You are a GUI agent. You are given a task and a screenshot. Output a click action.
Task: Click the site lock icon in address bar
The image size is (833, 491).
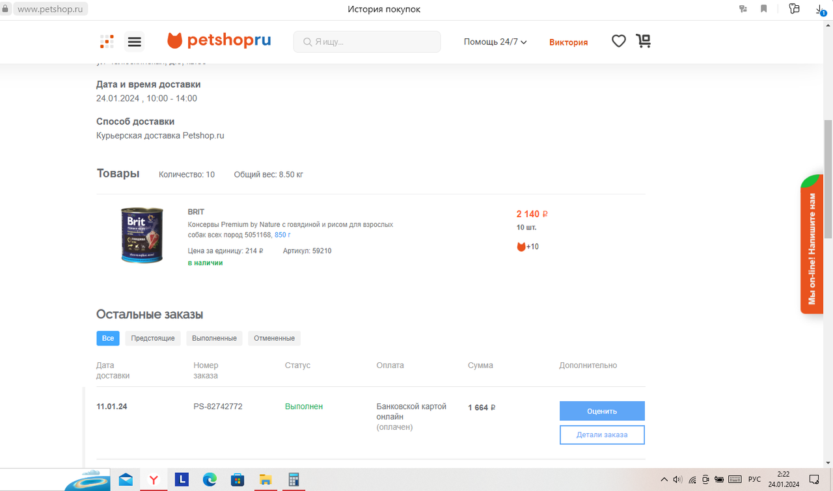coord(7,9)
